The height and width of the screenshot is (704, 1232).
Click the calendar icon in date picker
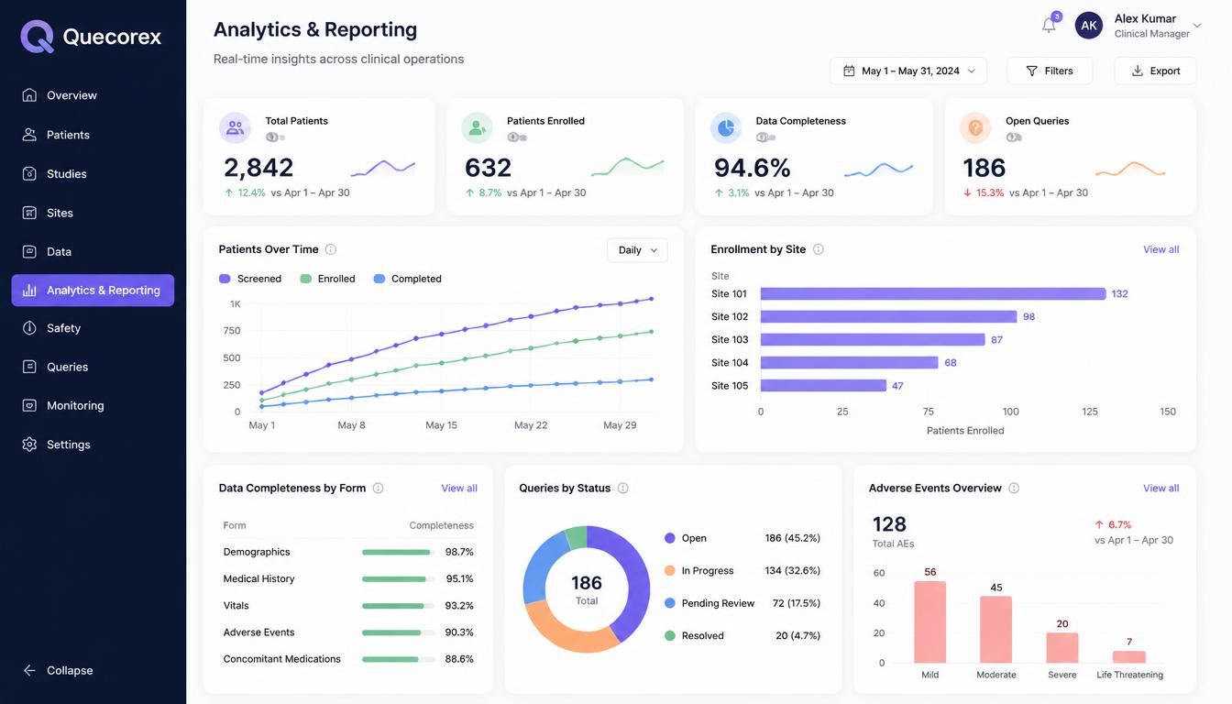(x=849, y=71)
